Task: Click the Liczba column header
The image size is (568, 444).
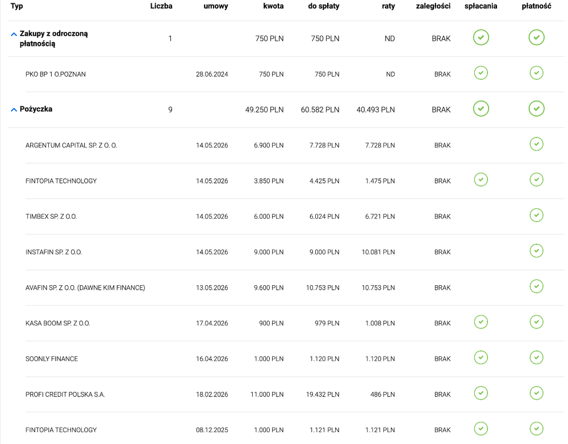Action: [x=161, y=6]
